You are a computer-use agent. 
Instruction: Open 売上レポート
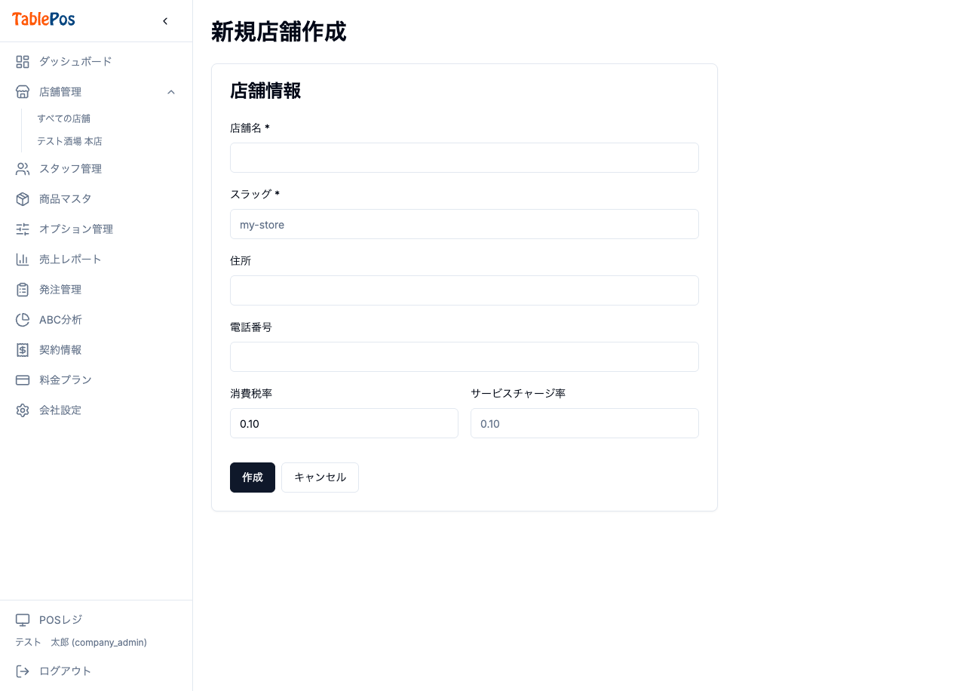pyautogui.click(x=96, y=260)
